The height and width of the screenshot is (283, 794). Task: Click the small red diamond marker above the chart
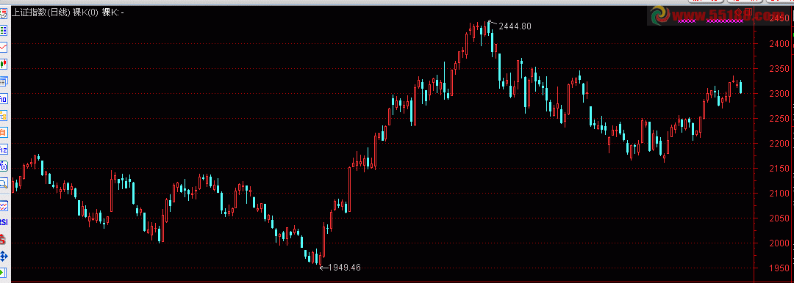(738, 12)
